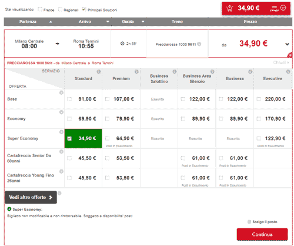The width and height of the screenshot is (294, 246).
Task: Open info icon for Business Salottino
Action: pos(174,72)
